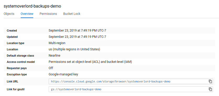
Task: Click the Location type label
Action: pos(15,43)
